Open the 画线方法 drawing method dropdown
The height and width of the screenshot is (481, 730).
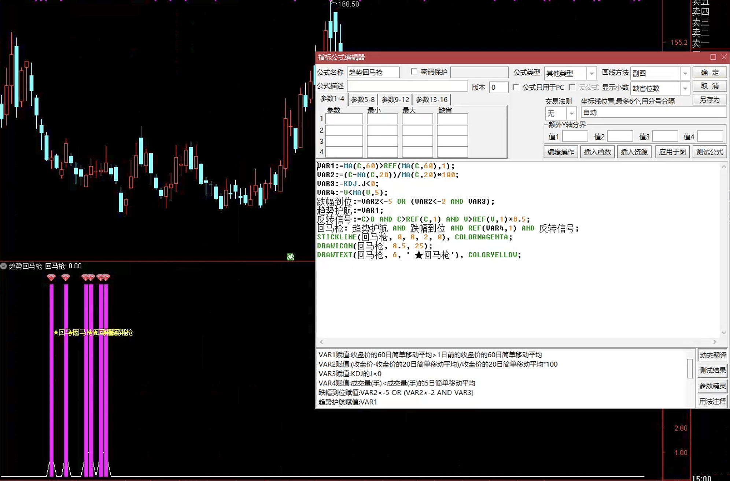pos(685,74)
